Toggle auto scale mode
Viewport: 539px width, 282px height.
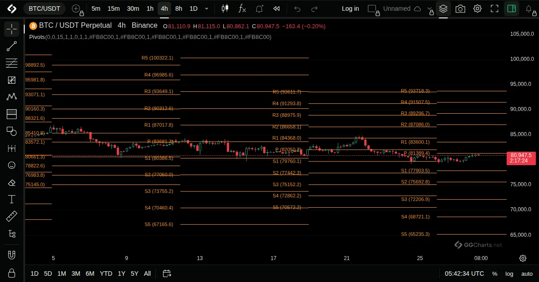coord(527,273)
